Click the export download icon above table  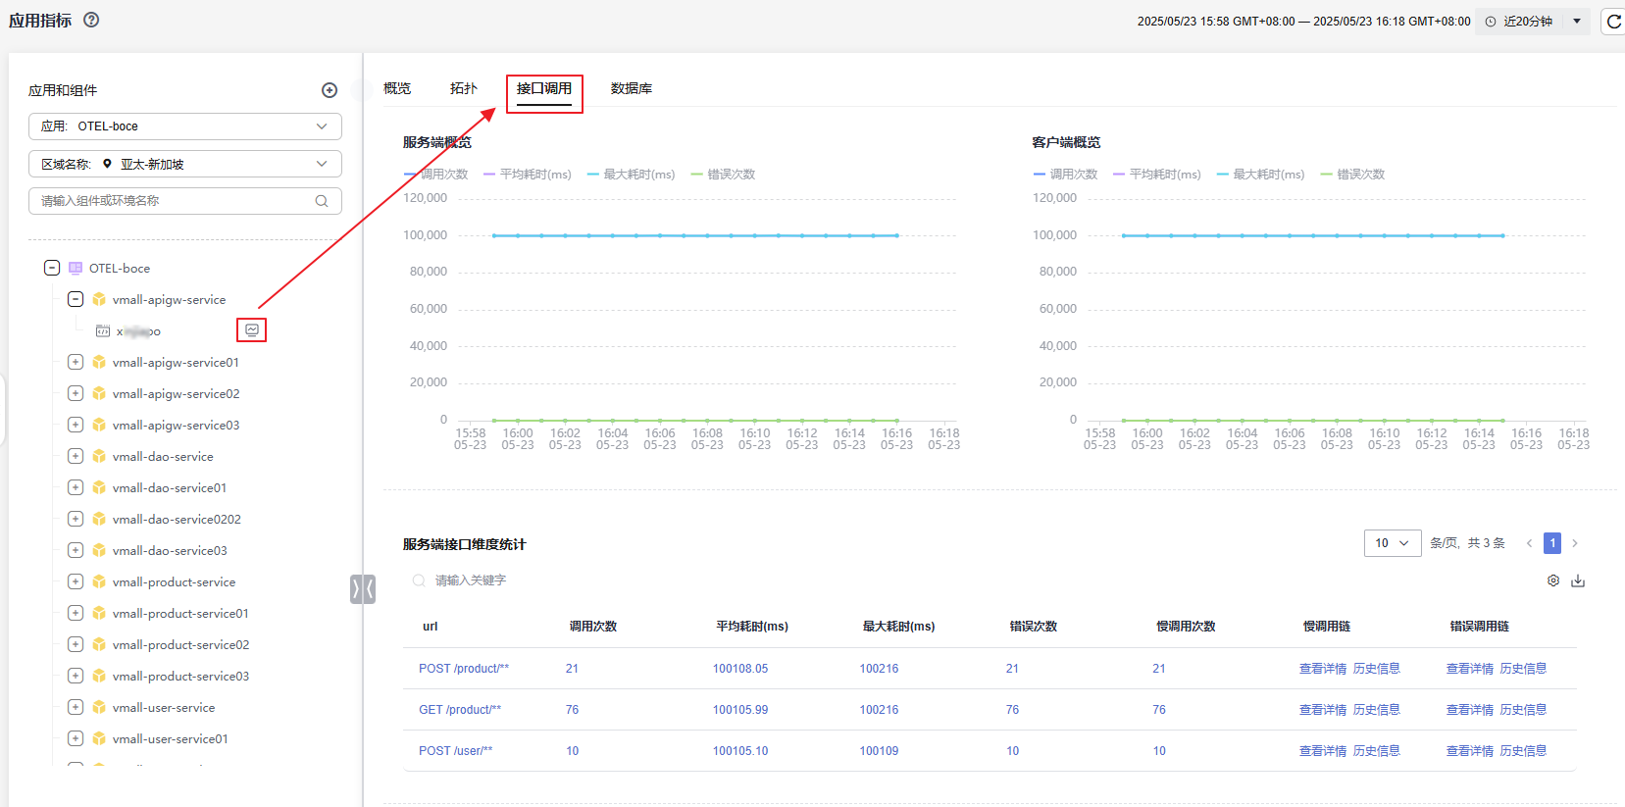pos(1578,580)
